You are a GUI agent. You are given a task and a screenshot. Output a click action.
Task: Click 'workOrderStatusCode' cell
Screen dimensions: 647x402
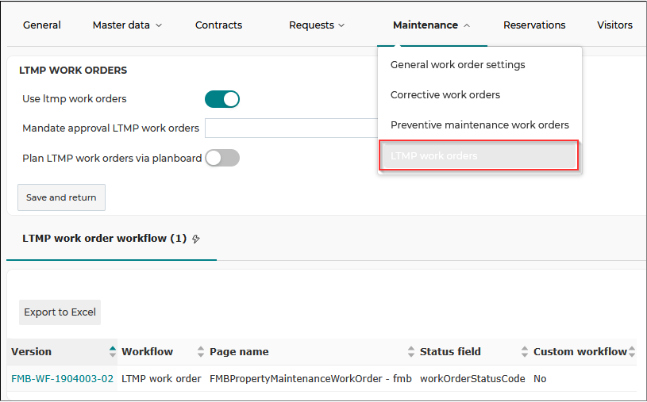click(x=472, y=378)
